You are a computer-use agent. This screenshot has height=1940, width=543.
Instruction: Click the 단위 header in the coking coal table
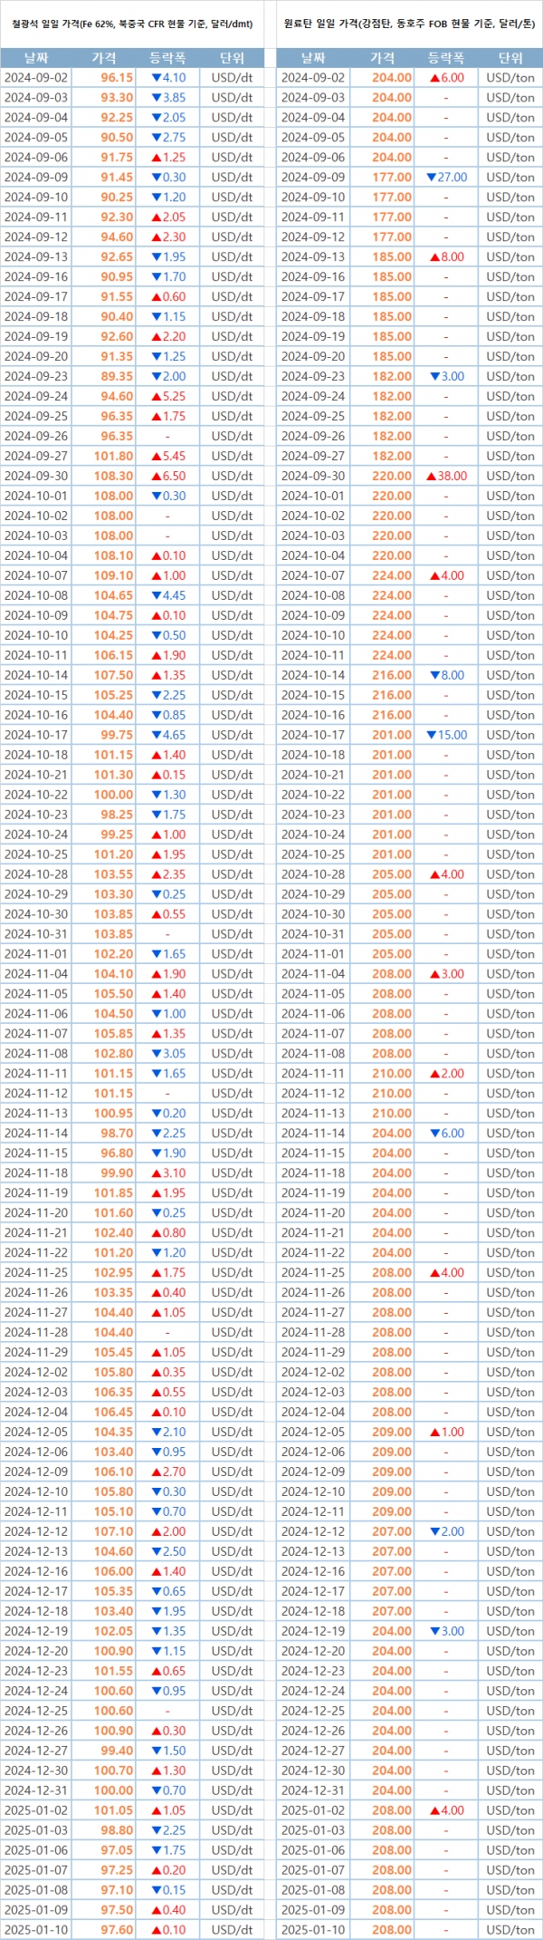510,58
